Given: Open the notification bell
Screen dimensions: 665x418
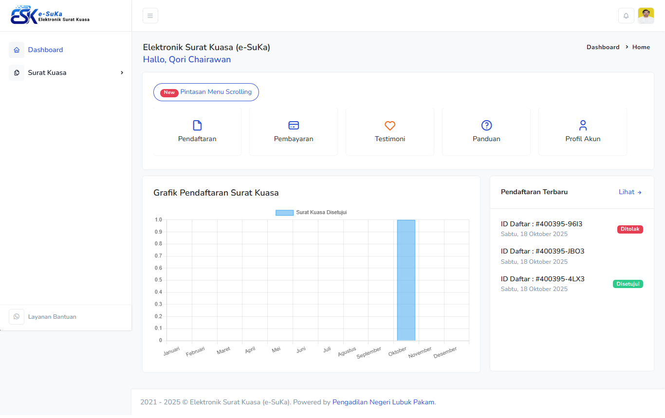Looking at the screenshot, I should click(x=626, y=16).
